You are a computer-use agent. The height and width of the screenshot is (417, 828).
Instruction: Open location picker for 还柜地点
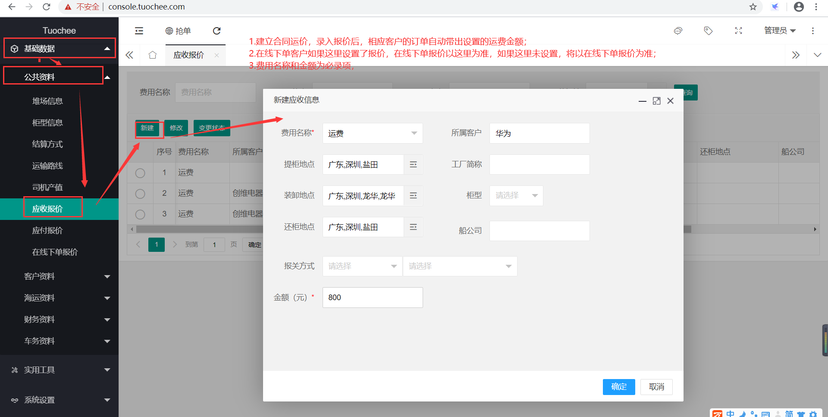pyautogui.click(x=413, y=227)
